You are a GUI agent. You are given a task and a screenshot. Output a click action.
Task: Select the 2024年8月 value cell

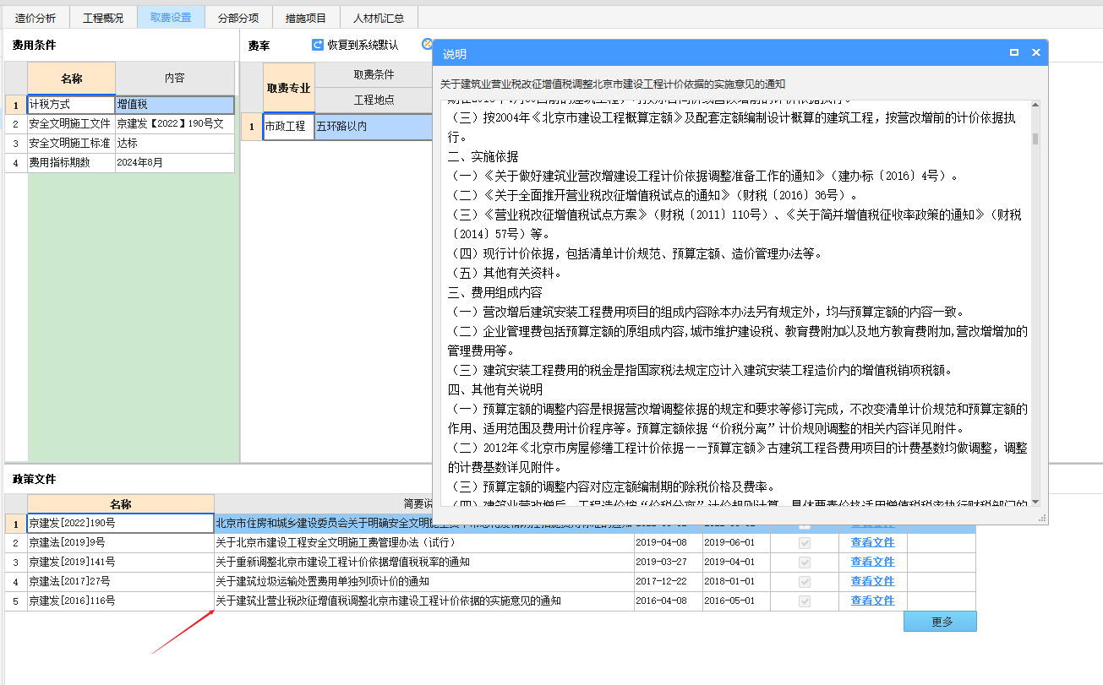175,163
